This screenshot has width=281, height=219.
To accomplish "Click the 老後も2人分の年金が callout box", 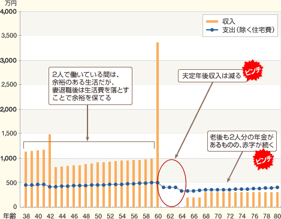I will [242, 141].
